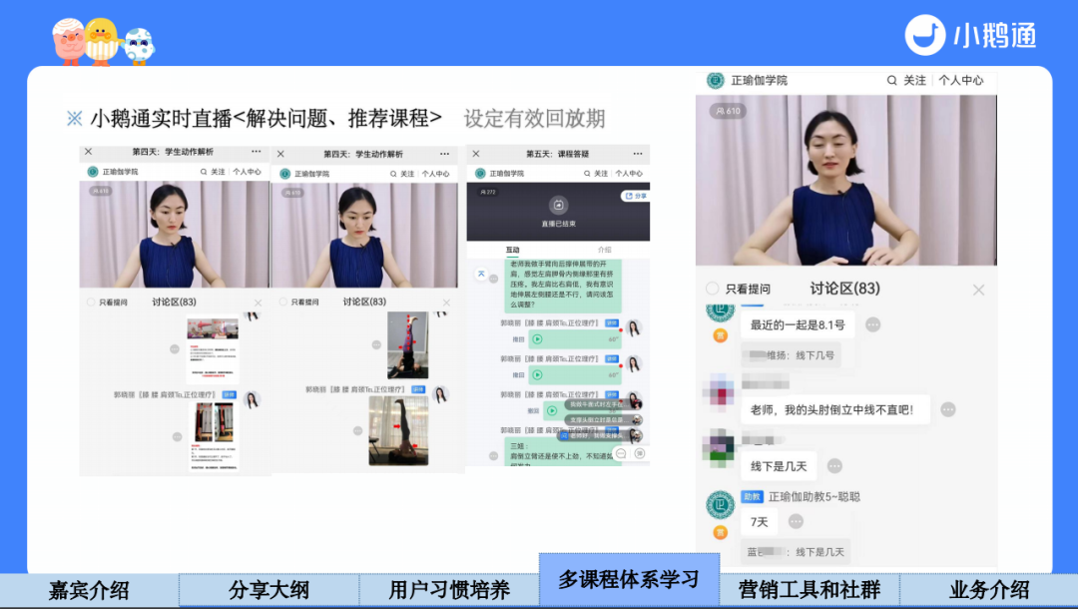Open the comment bubble icon in 第五天 chat

click(621, 453)
